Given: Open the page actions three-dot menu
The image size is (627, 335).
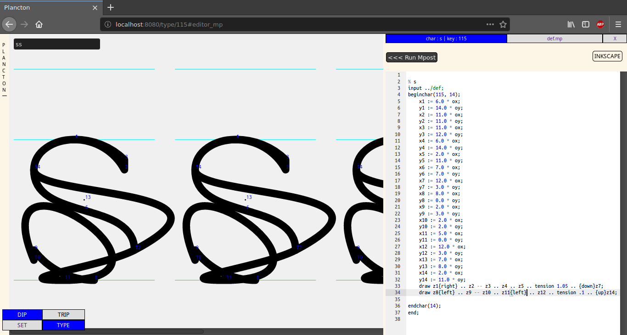Looking at the screenshot, I should coord(490,24).
